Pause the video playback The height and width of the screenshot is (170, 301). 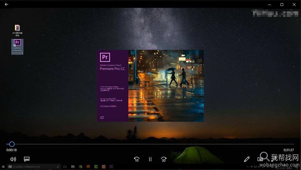click(150, 159)
